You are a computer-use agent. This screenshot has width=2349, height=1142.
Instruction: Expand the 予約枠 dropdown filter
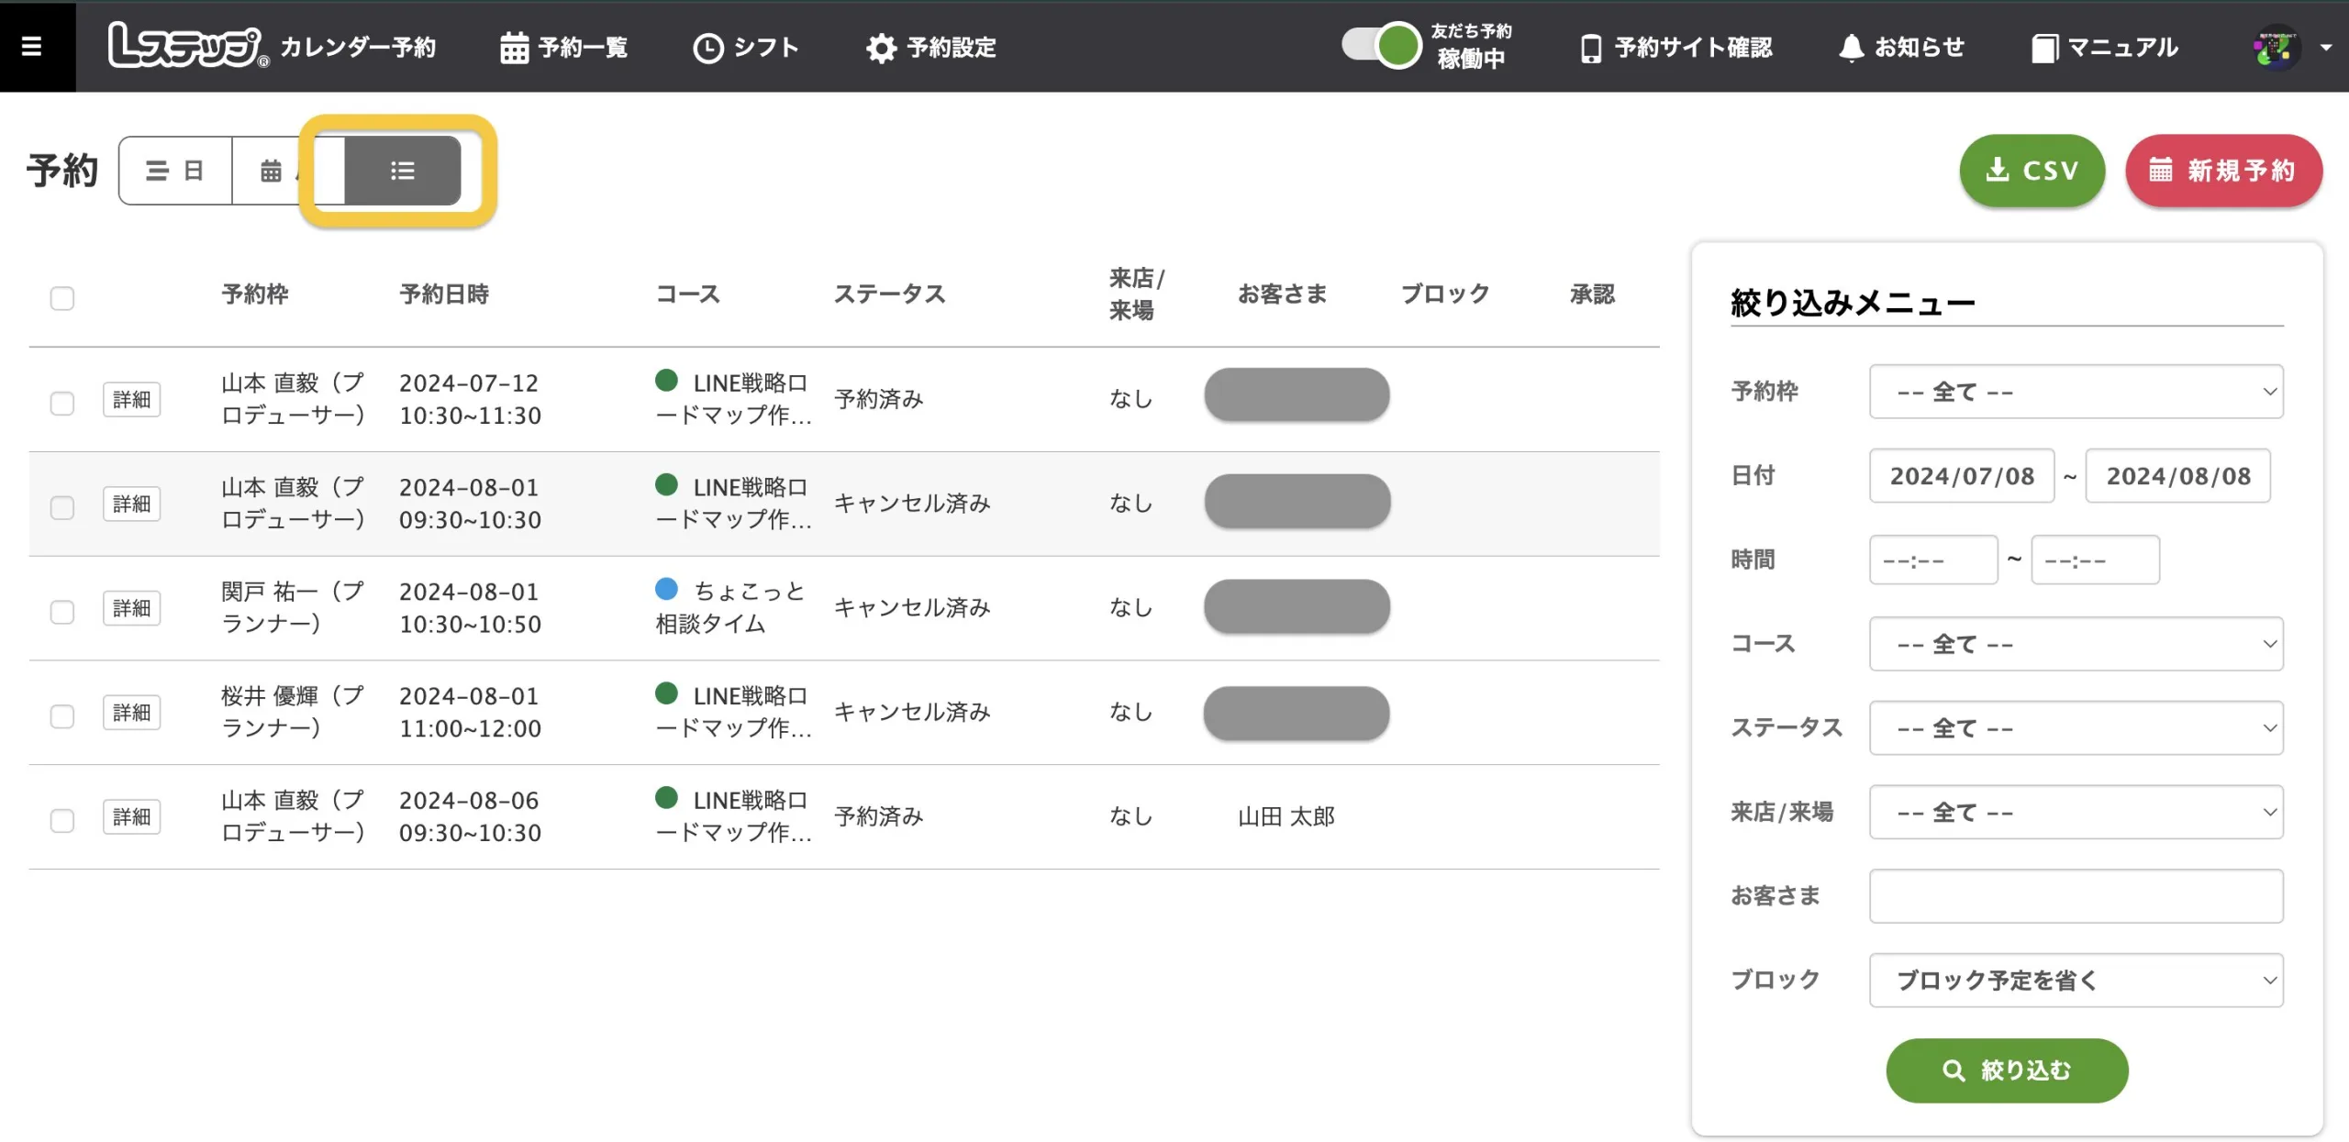(2081, 393)
